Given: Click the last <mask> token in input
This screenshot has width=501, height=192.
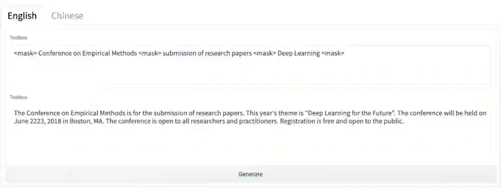Looking at the screenshot, I should point(333,53).
